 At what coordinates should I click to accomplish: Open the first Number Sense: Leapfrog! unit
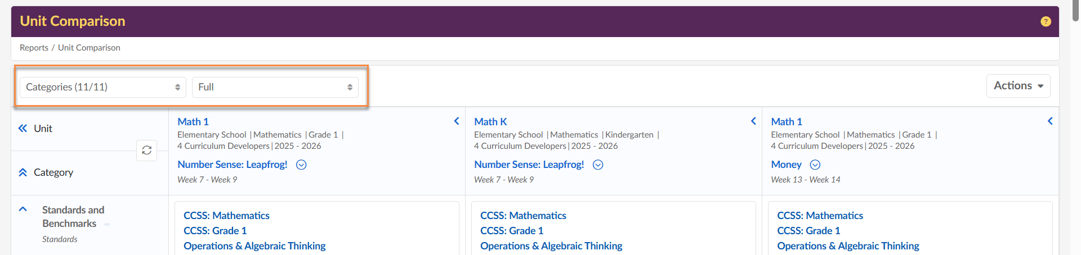point(232,165)
